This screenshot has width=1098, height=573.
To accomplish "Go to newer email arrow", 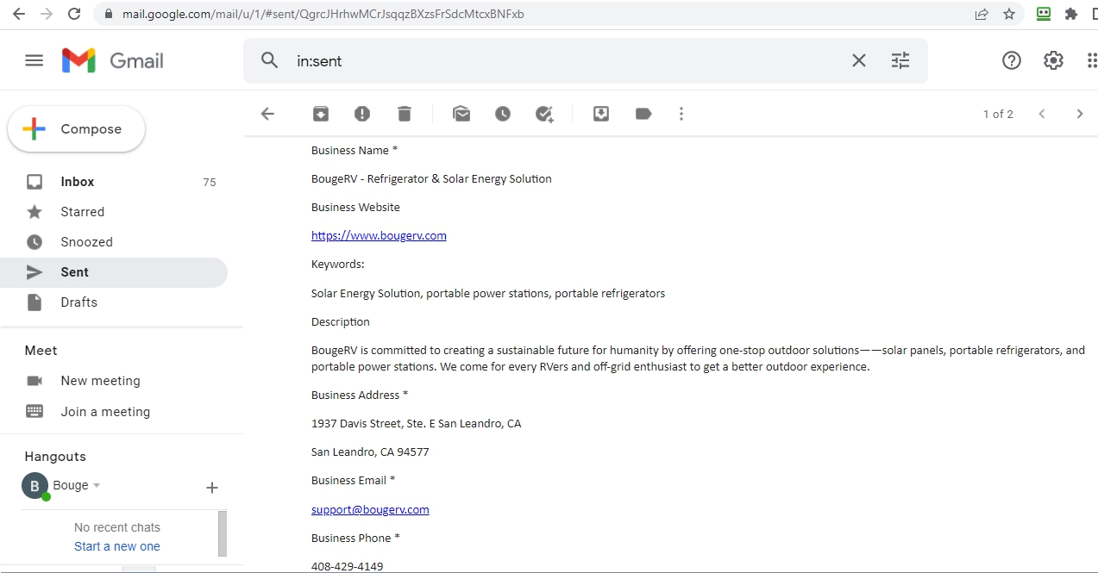I will click(1042, 114).
